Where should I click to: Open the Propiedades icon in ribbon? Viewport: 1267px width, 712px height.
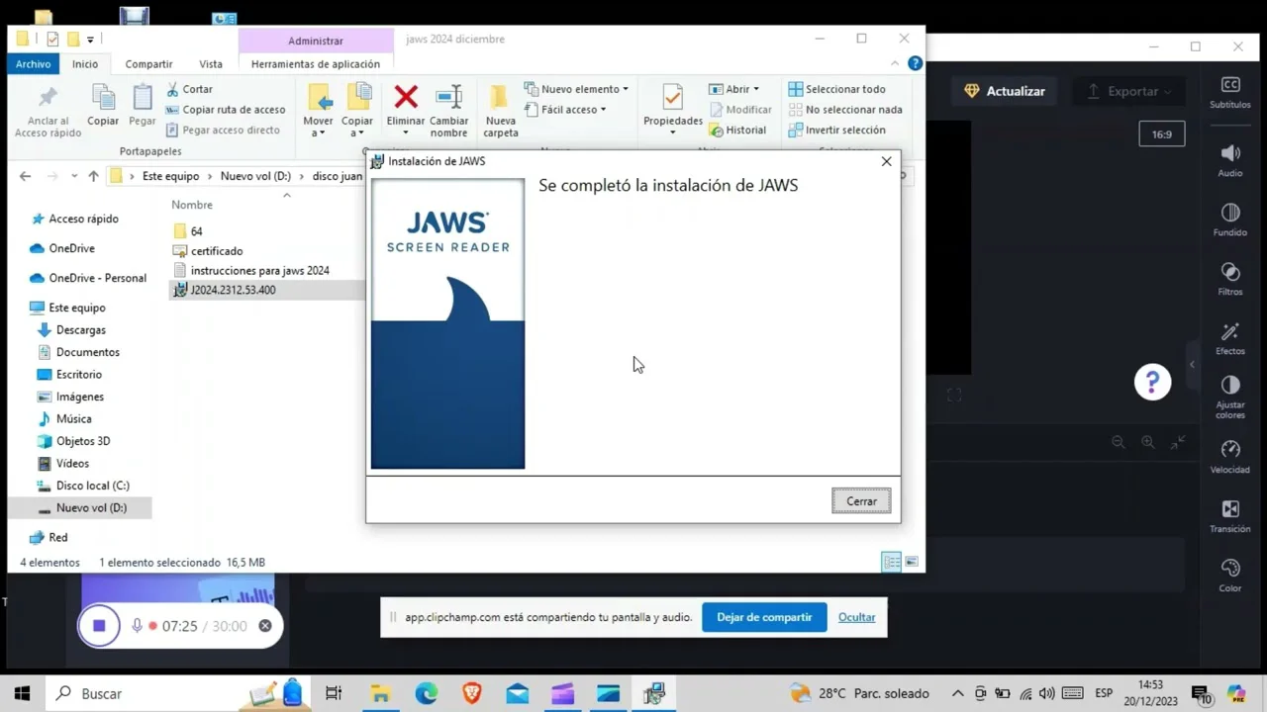tap(672, 98)
